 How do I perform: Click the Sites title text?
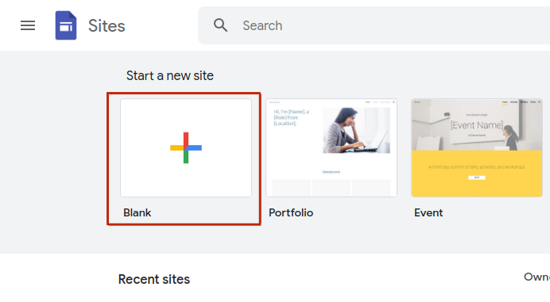[107, 26]
